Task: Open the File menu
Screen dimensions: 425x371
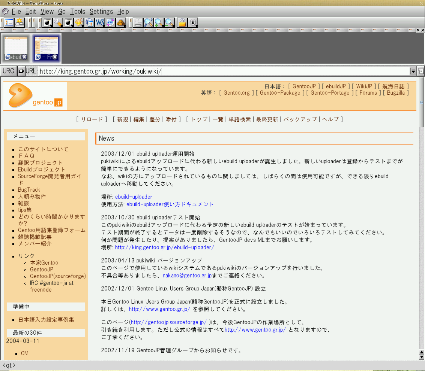Action: pyautogui.click(x=16, y=11)
